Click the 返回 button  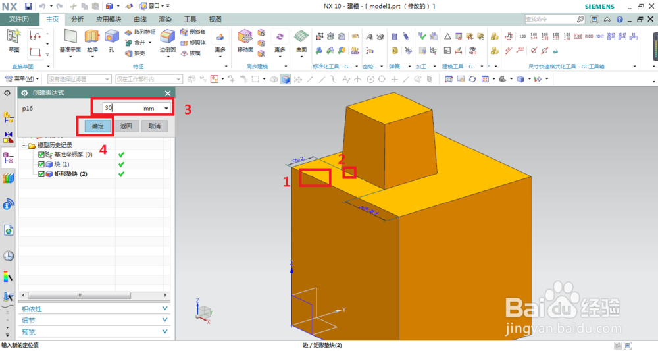(126, 126)
